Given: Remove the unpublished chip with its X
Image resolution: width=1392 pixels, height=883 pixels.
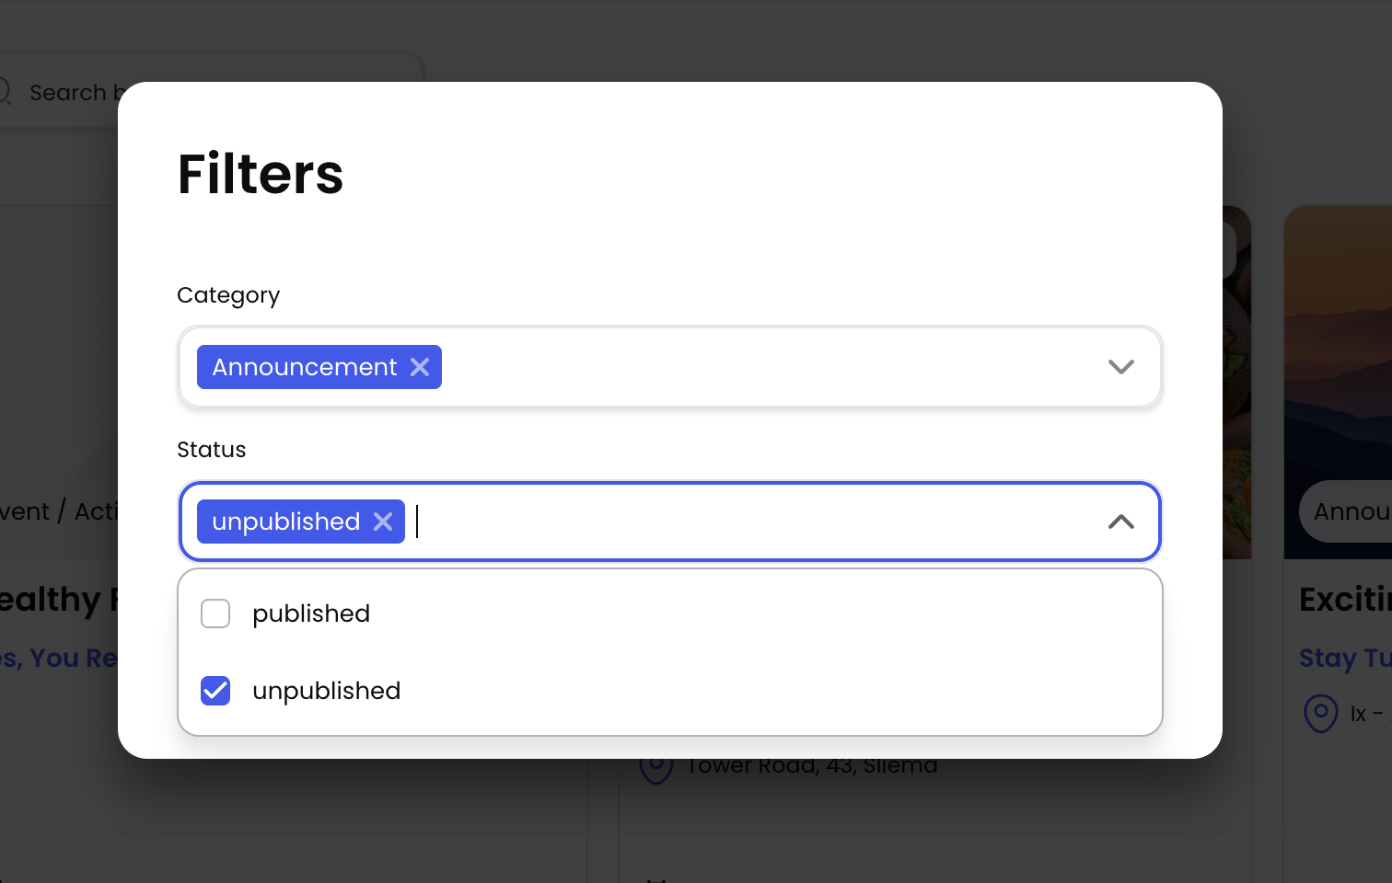Looking at the screenshot, I should pyautogui.click(x=383, y=522).
